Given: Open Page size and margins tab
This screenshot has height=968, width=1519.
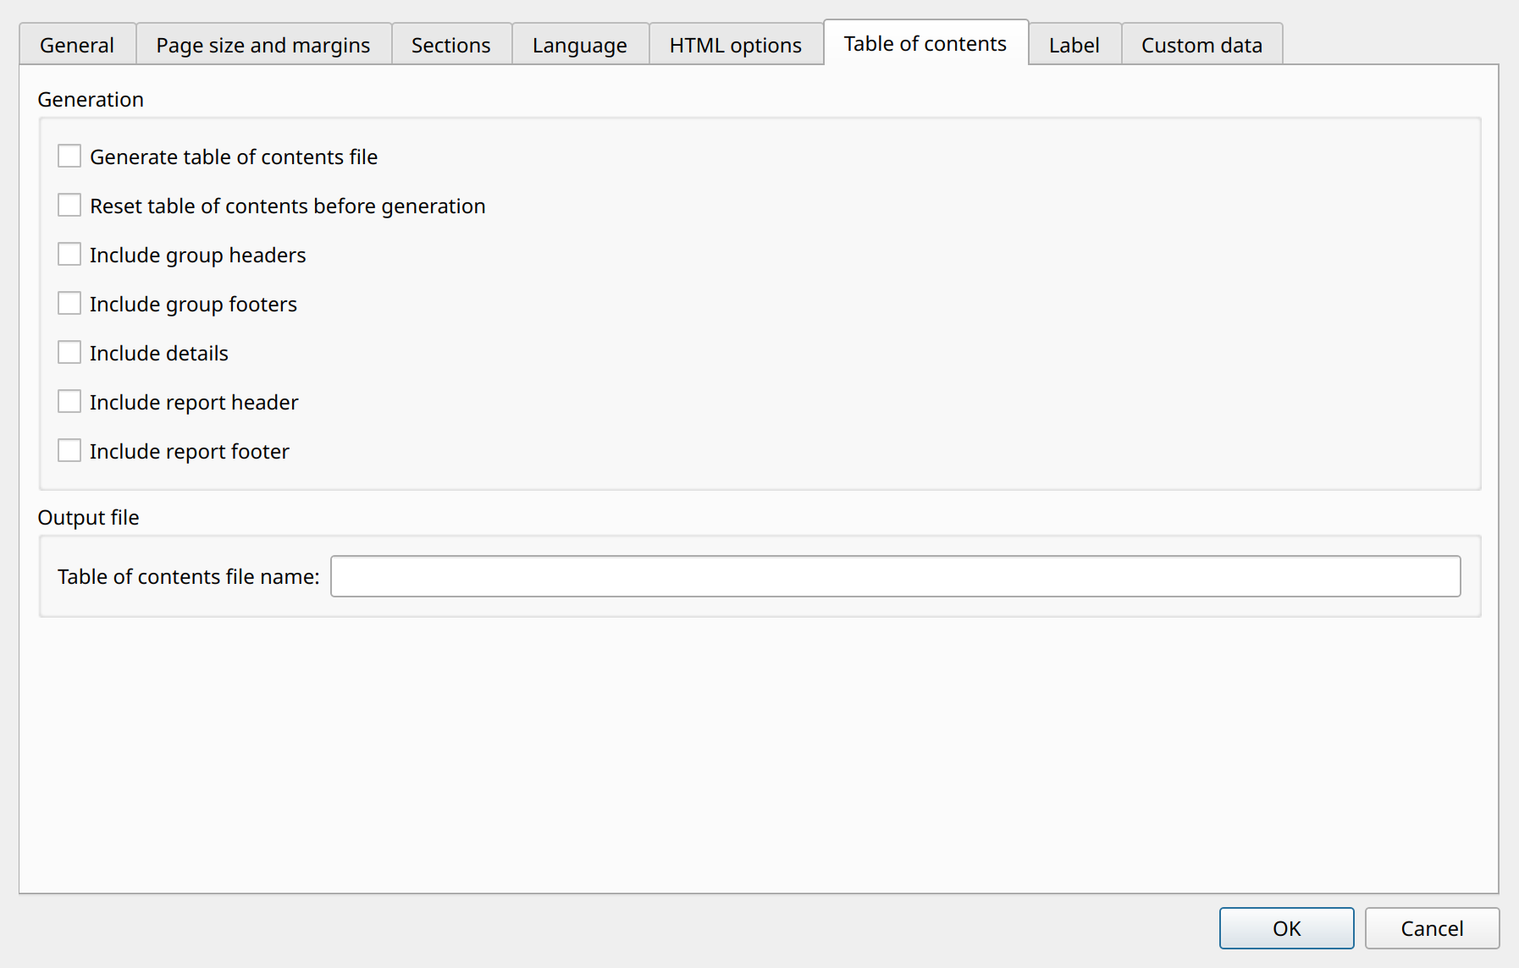Looking at the screenshot, I should point(263,45).
